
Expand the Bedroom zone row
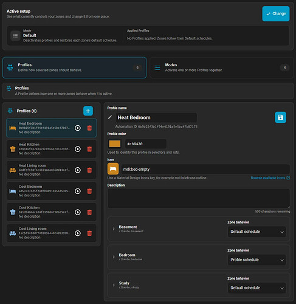114,257
